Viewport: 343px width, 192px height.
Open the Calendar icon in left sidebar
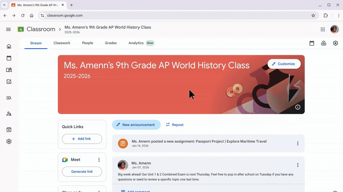tap(9, 58)
